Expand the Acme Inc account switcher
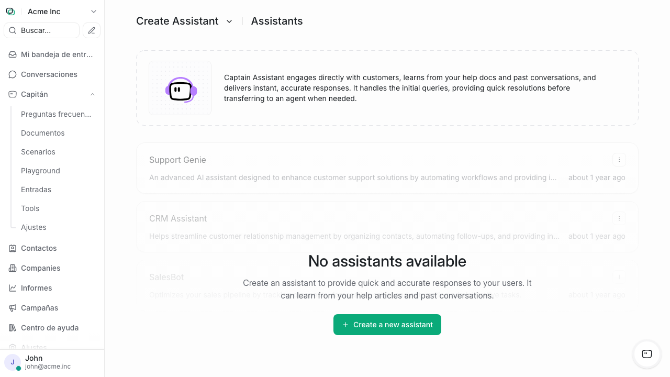Screen dimensions: 670x377 pos(93,12)
